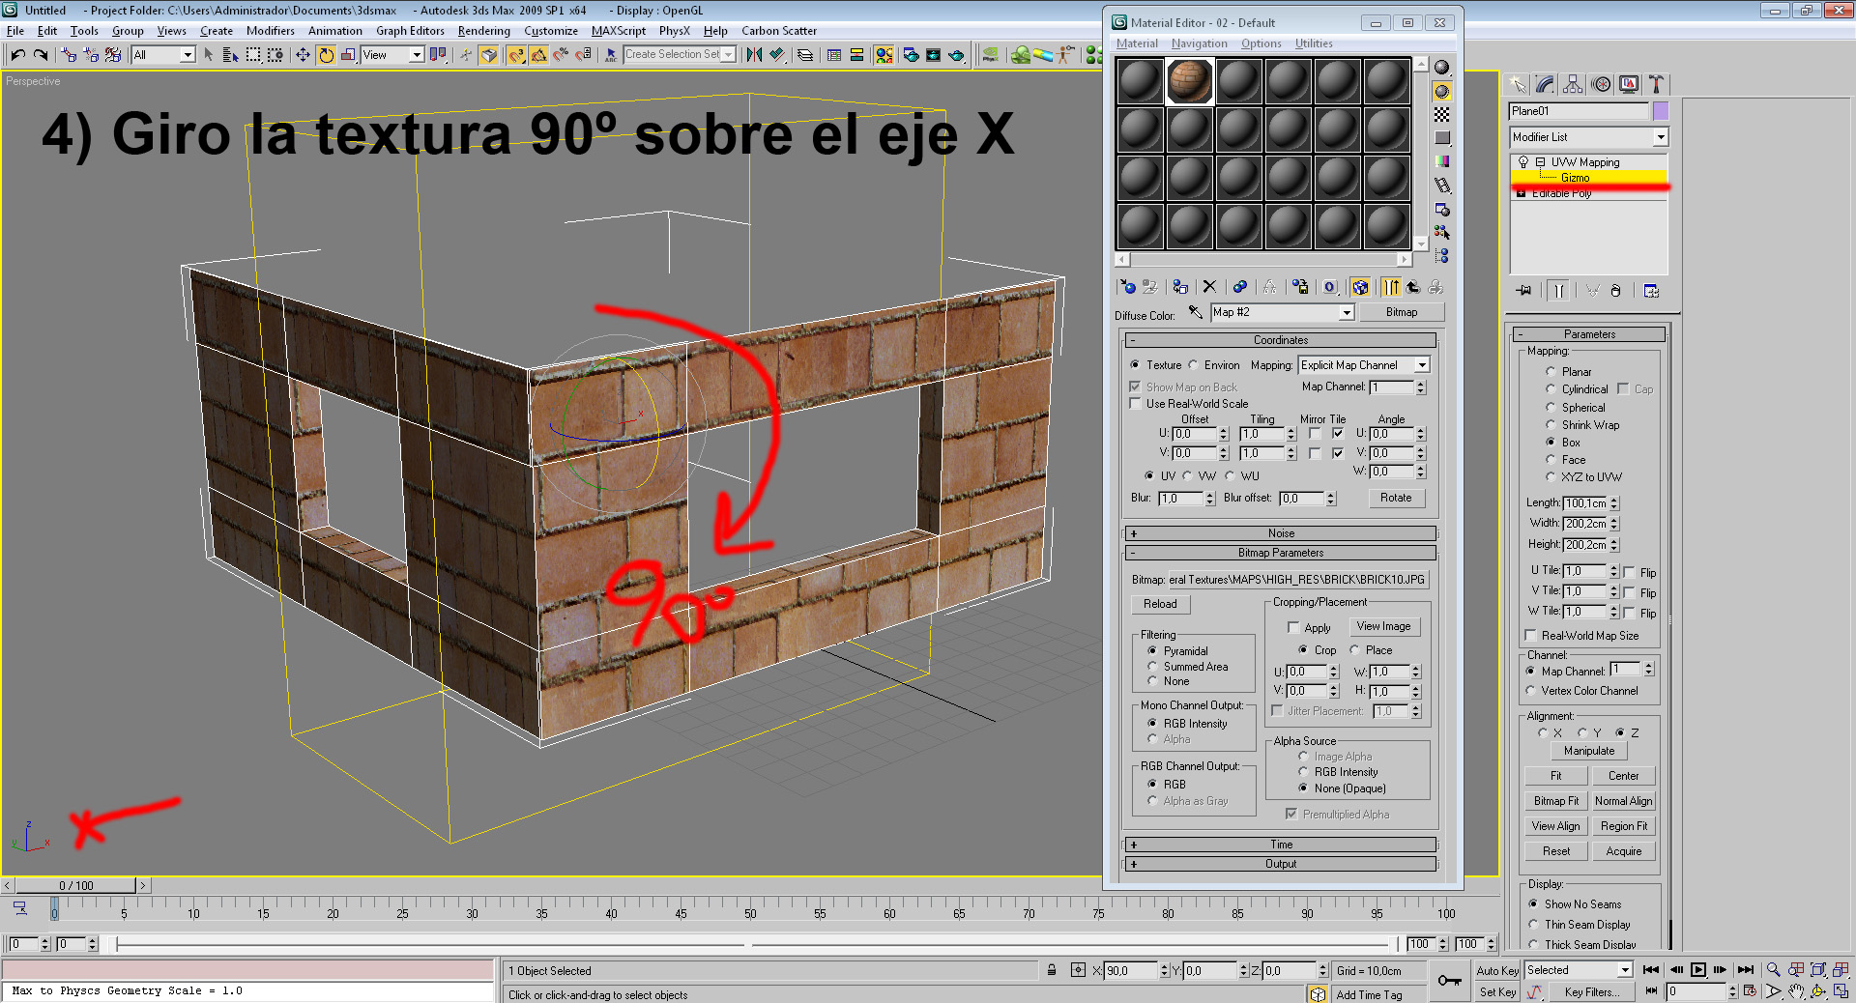Click Remove Modifier trash icon
The image size is (1856, 1003).
1615,291
